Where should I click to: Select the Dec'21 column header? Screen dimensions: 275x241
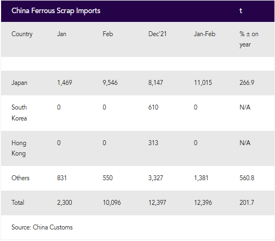(157, 34)
